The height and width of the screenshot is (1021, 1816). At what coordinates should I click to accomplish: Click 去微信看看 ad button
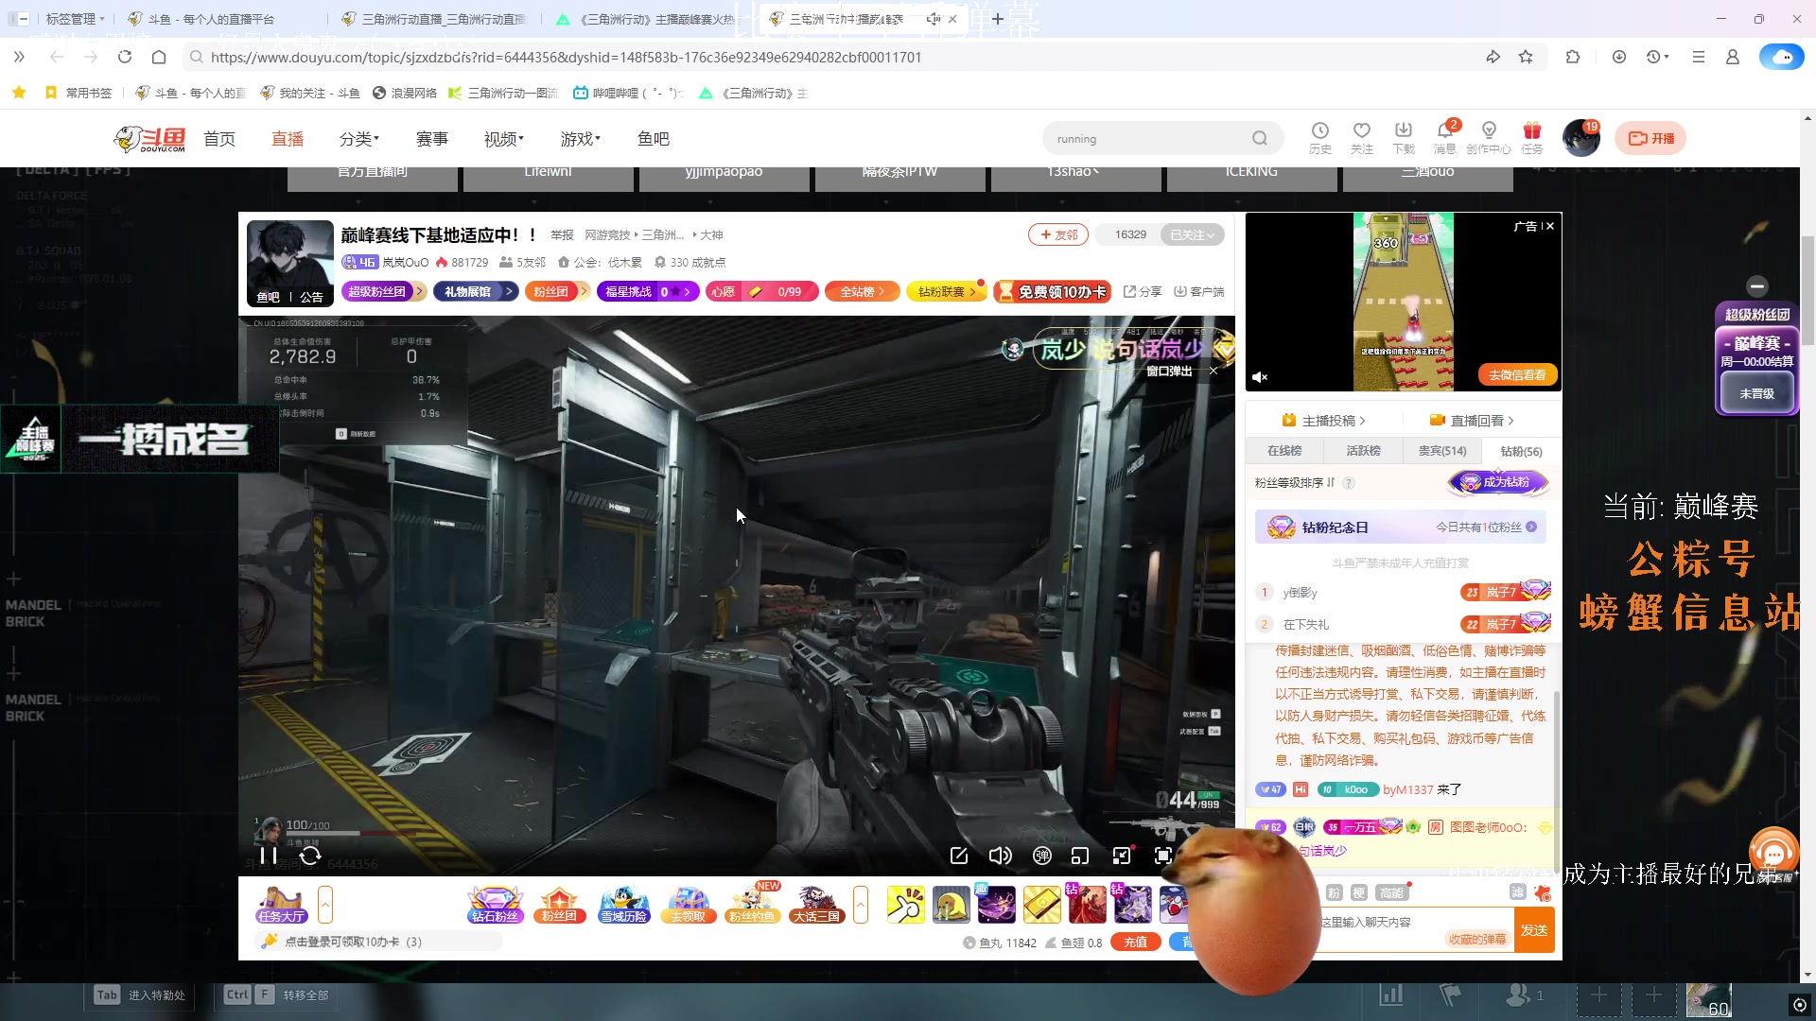pyautogui.click(x=1517, y=375)
